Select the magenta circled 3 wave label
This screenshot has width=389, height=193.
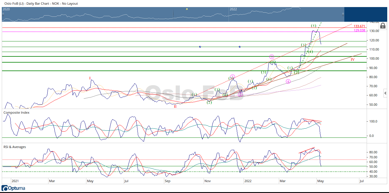click(271, 57)
